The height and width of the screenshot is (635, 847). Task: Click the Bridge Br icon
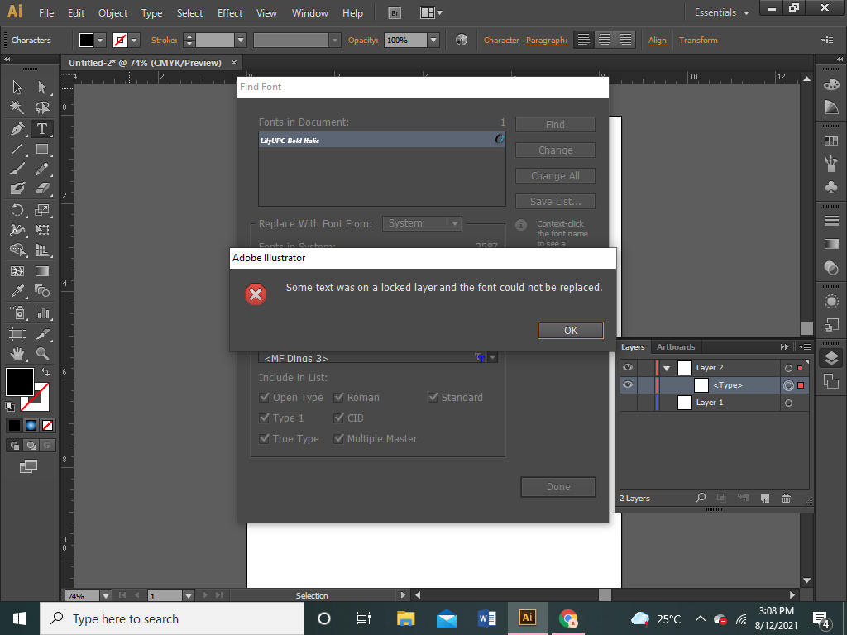(395, 13)
